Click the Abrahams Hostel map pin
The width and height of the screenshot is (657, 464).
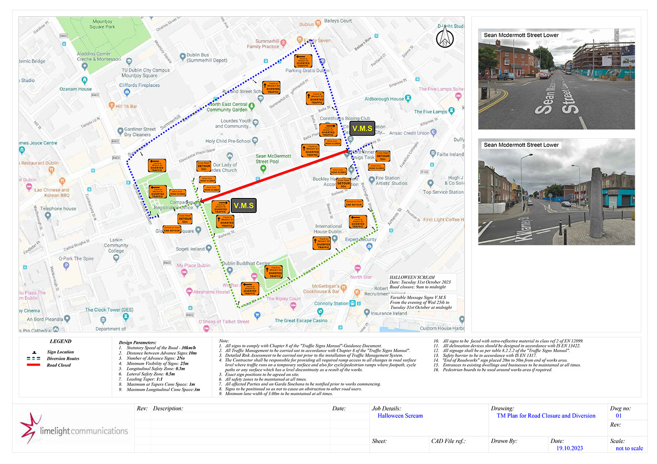pyautogui.click(x=190, y=292)
